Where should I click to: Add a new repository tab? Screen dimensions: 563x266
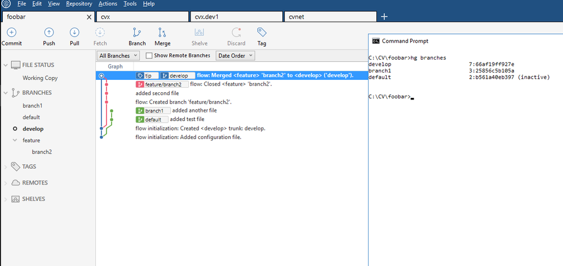[384, 16]
